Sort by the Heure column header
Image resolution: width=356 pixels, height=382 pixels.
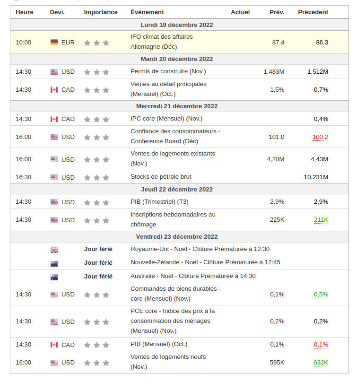tap(25, 12)
